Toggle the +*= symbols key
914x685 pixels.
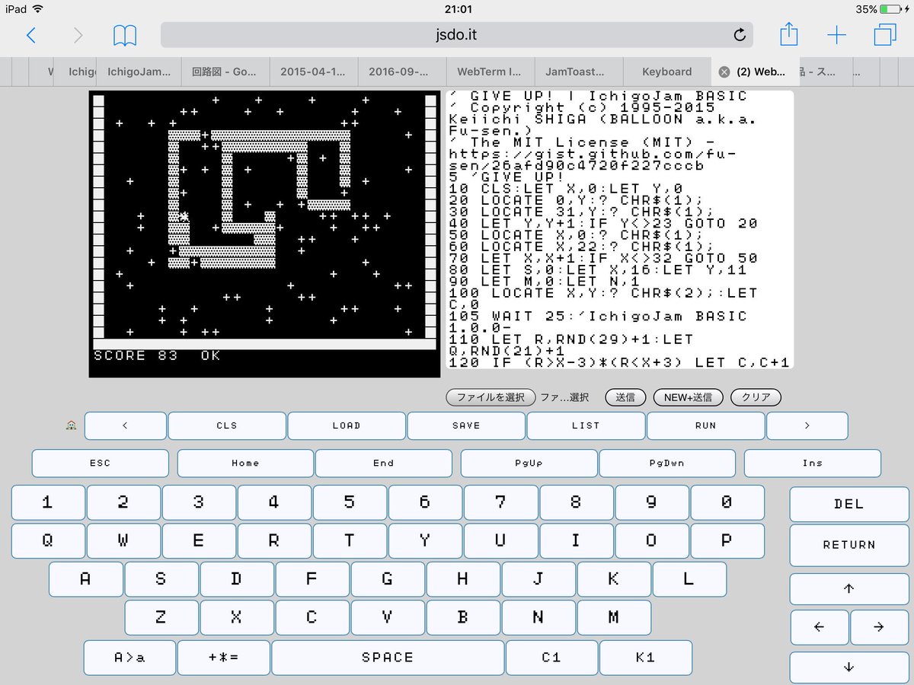(x=223, y=658)
